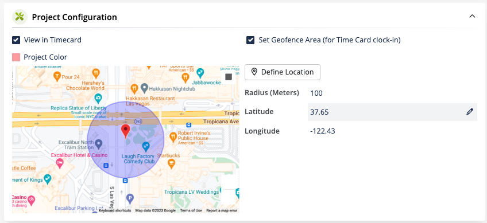Screen dimensions: 487x223
Task: Click the Define Location button
Action: [283, 72]
